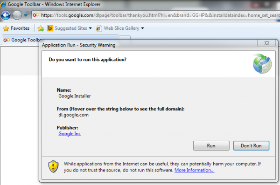Open the Google Inc publisher link
280x185 pixels.
coord(70,134)
